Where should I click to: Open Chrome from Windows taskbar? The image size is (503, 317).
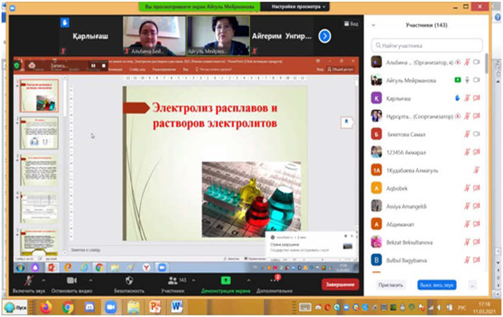[68, 307]
